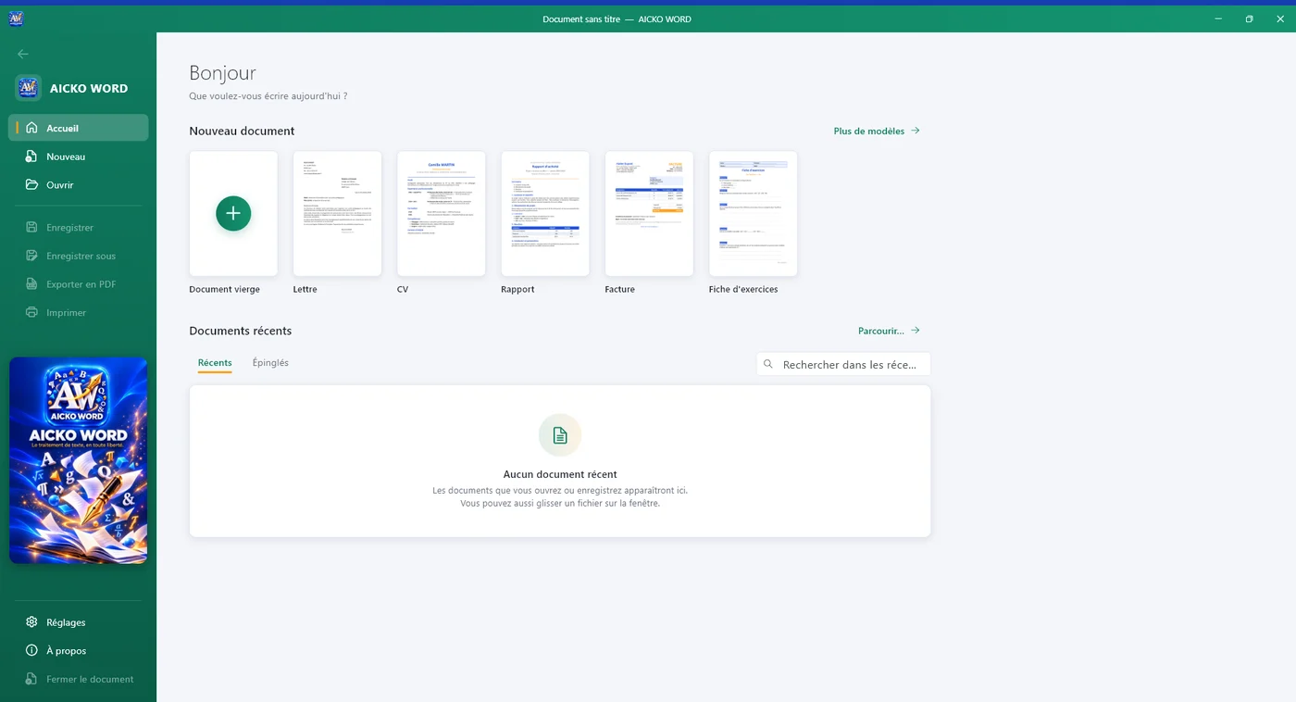Click the Enregistrer sous label text
This screenshot has width=1296, height=702.
click(x=81, y=257)
